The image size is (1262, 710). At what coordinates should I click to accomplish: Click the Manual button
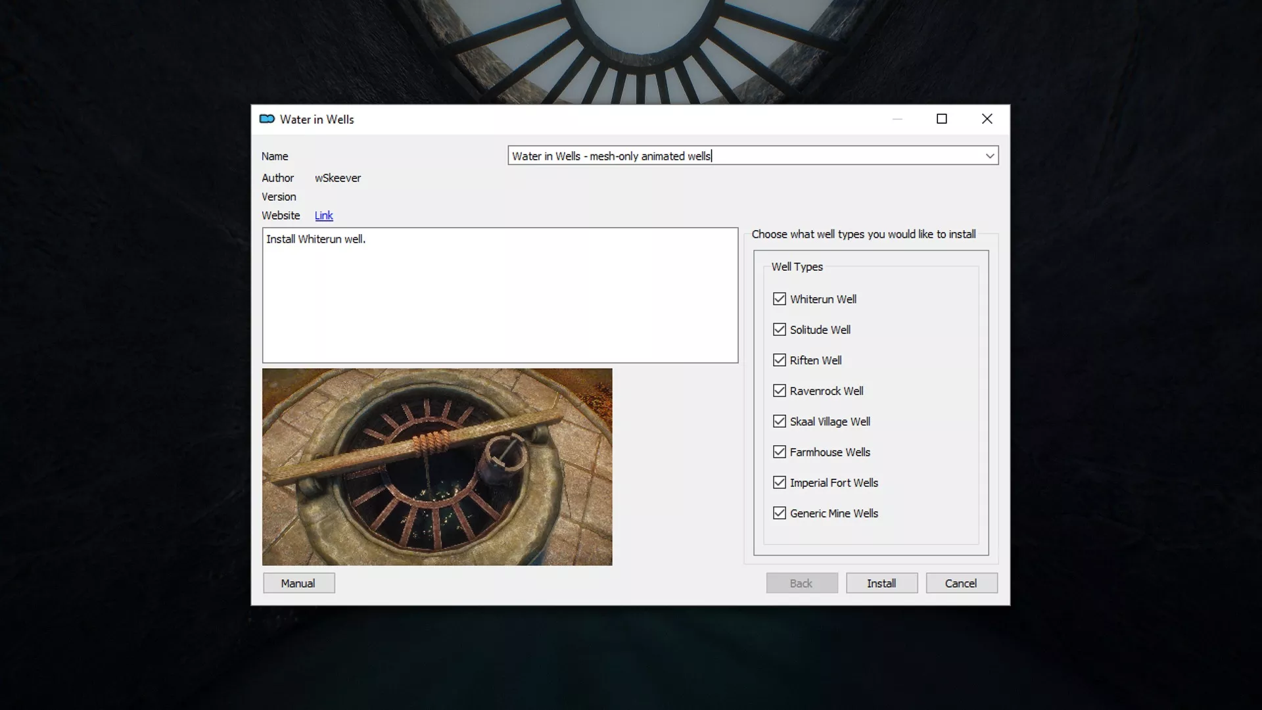(298, 583)
